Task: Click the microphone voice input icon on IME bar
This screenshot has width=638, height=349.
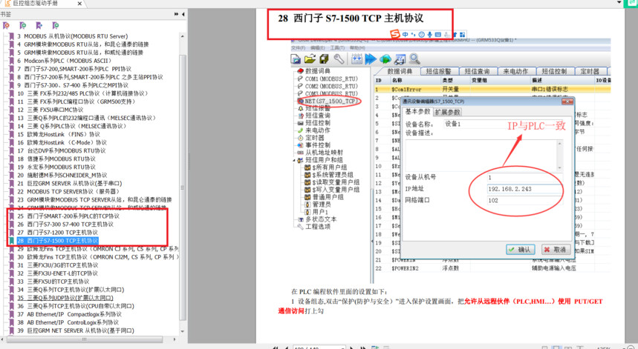Action: (430, 35)
